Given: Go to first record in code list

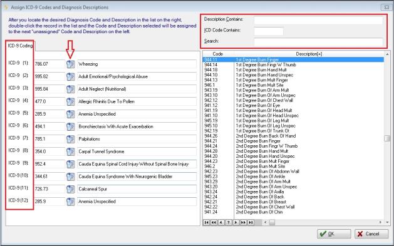Looking at the screenshot, I should point(207,222).
